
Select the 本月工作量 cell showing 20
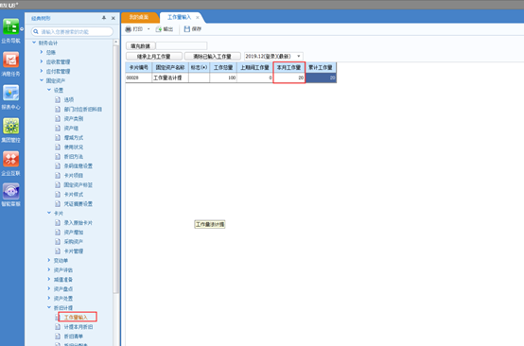pos(289,78)
